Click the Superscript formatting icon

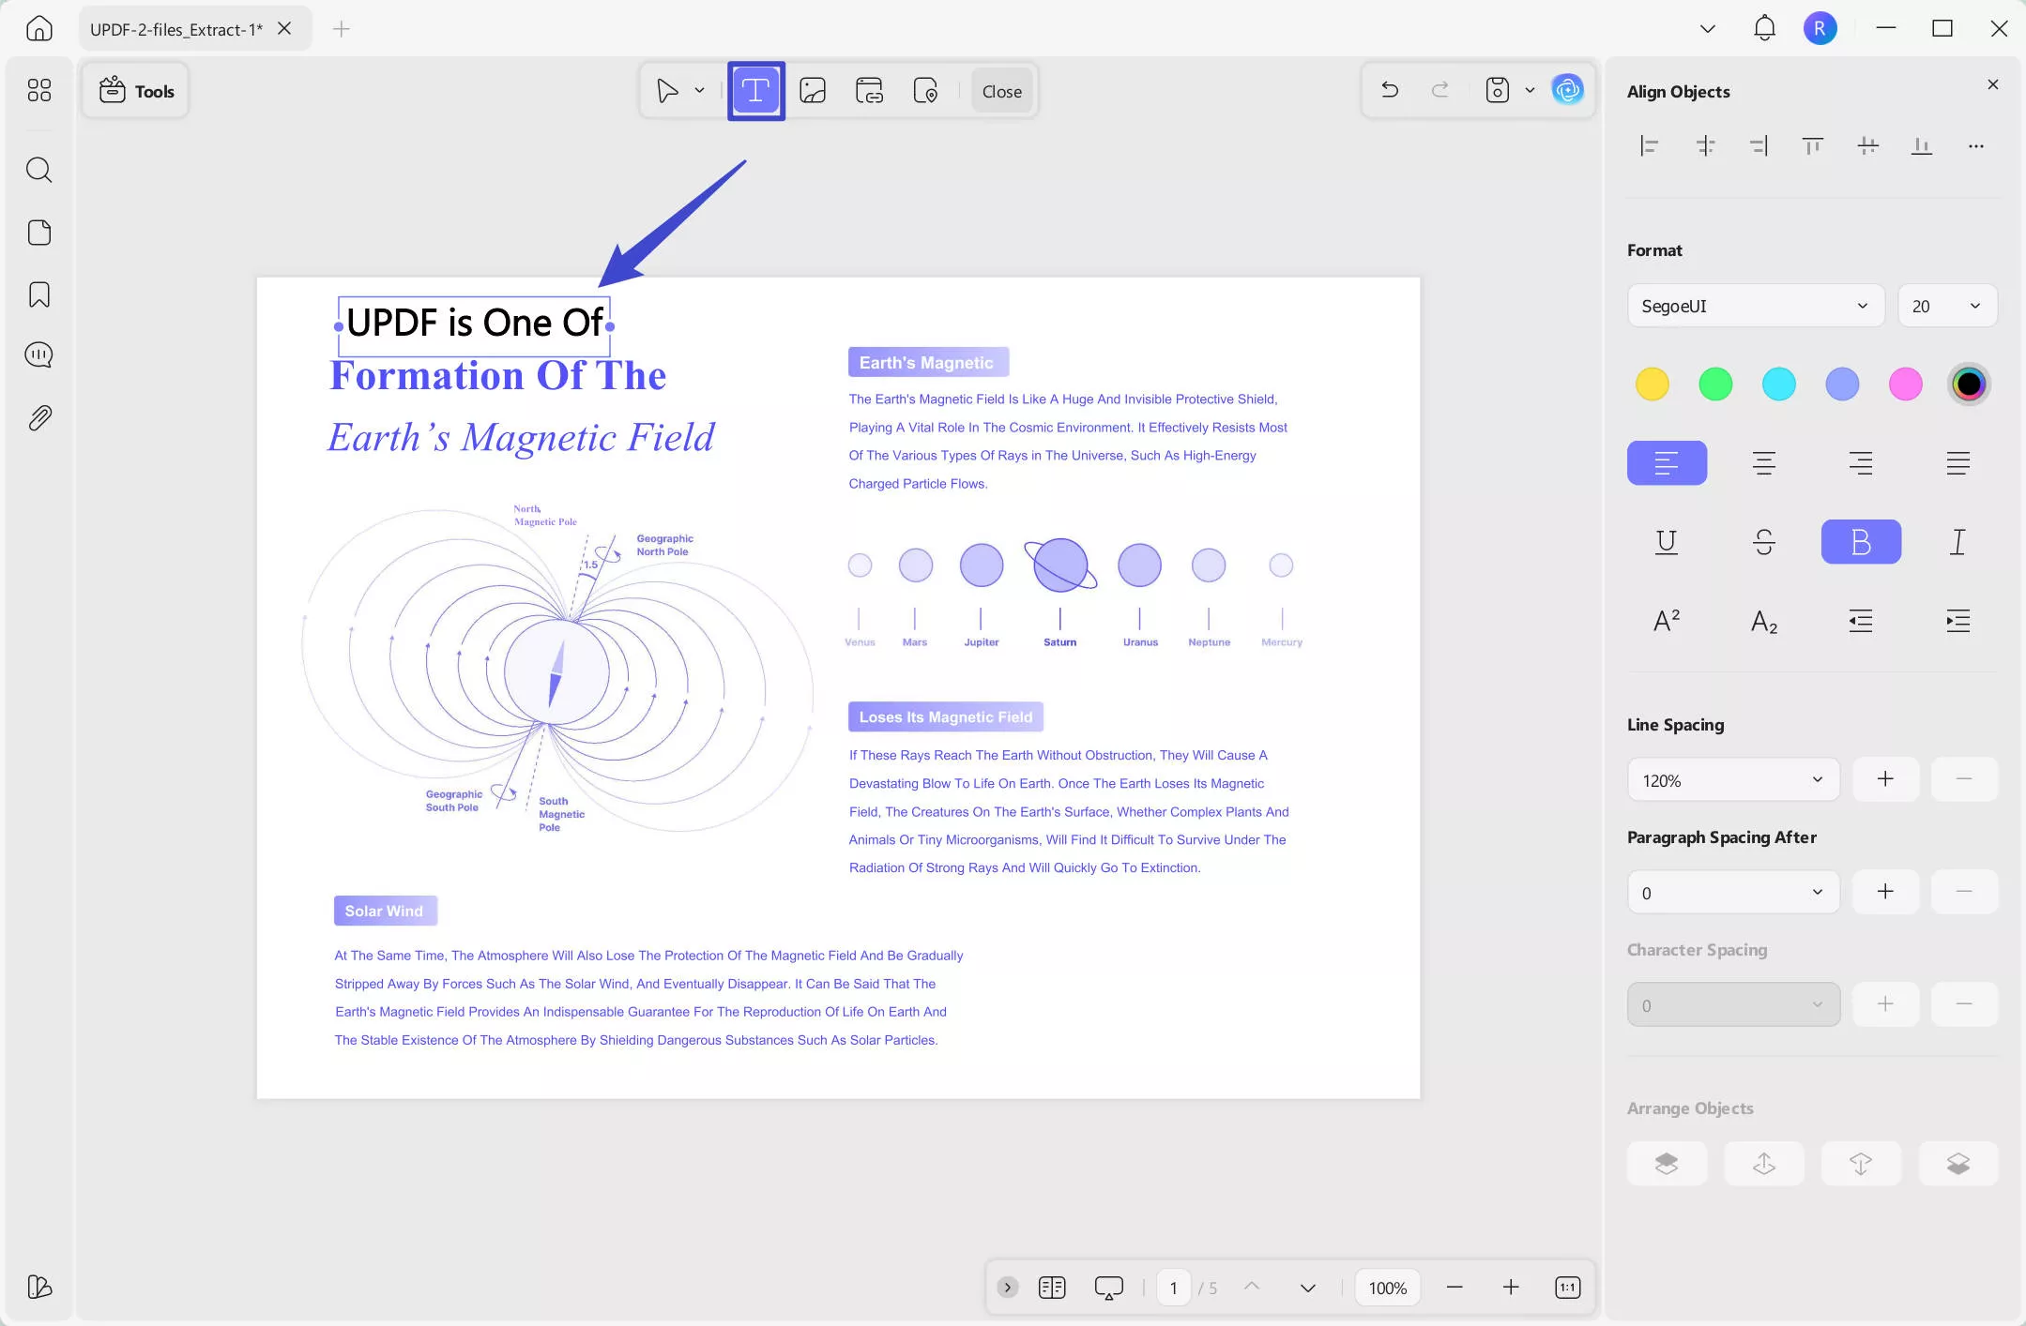(1667, 621)
